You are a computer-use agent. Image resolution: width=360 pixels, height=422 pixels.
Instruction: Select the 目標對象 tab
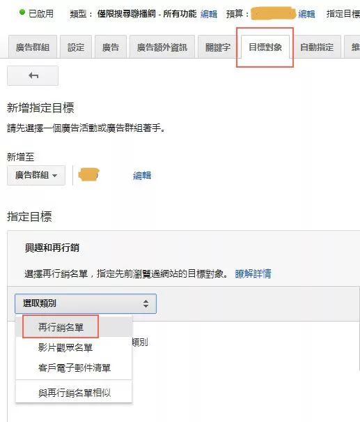pos(265,47)
